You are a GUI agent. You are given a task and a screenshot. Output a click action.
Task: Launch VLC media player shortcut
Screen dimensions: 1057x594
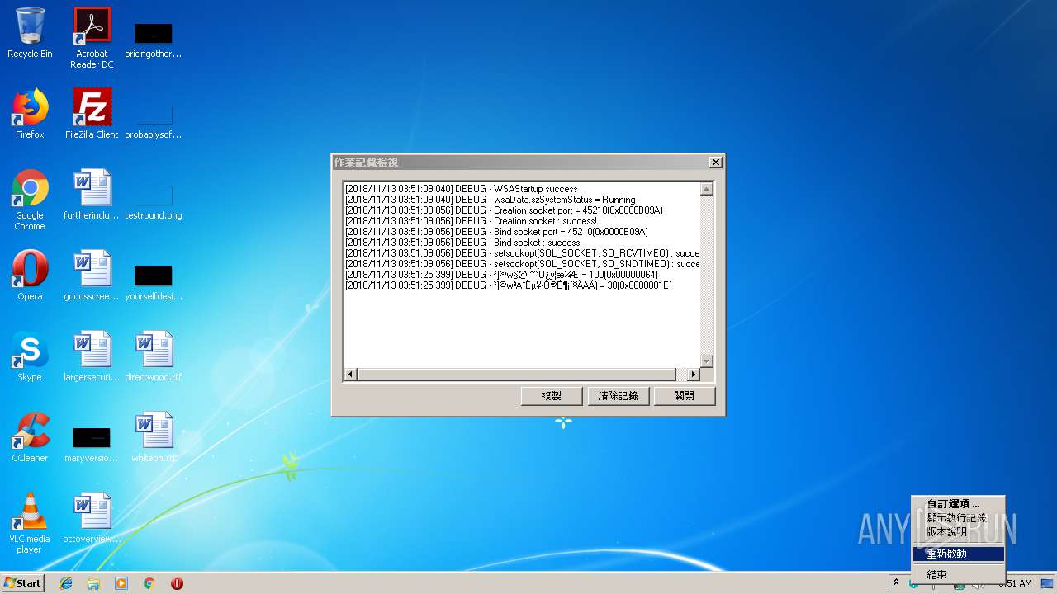pyautogui.click(x=30, y=523)
